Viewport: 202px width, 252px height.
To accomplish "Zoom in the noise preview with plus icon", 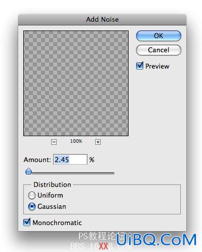I will coord(98,142).
